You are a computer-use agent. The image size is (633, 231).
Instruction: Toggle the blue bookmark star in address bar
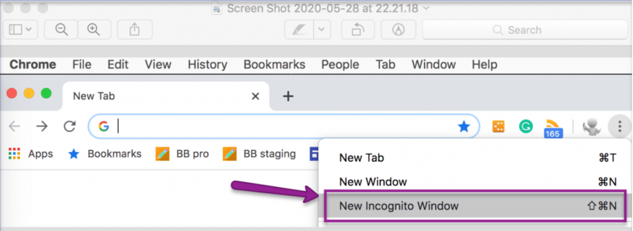[x=464, y=127]
